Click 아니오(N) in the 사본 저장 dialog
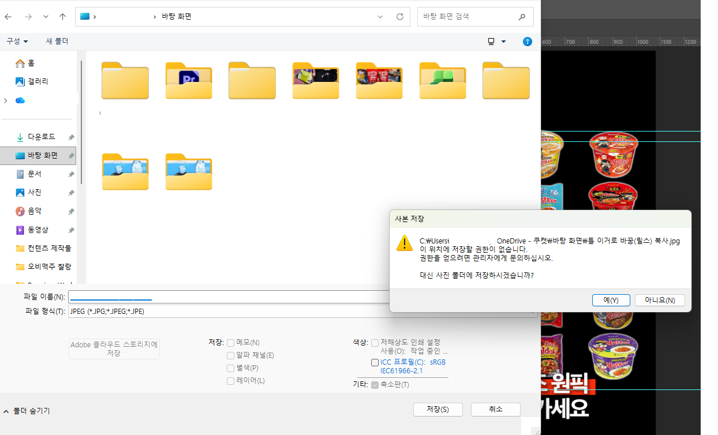The height and width of the screenshot is (435, 718). click(x=660, y=301)
